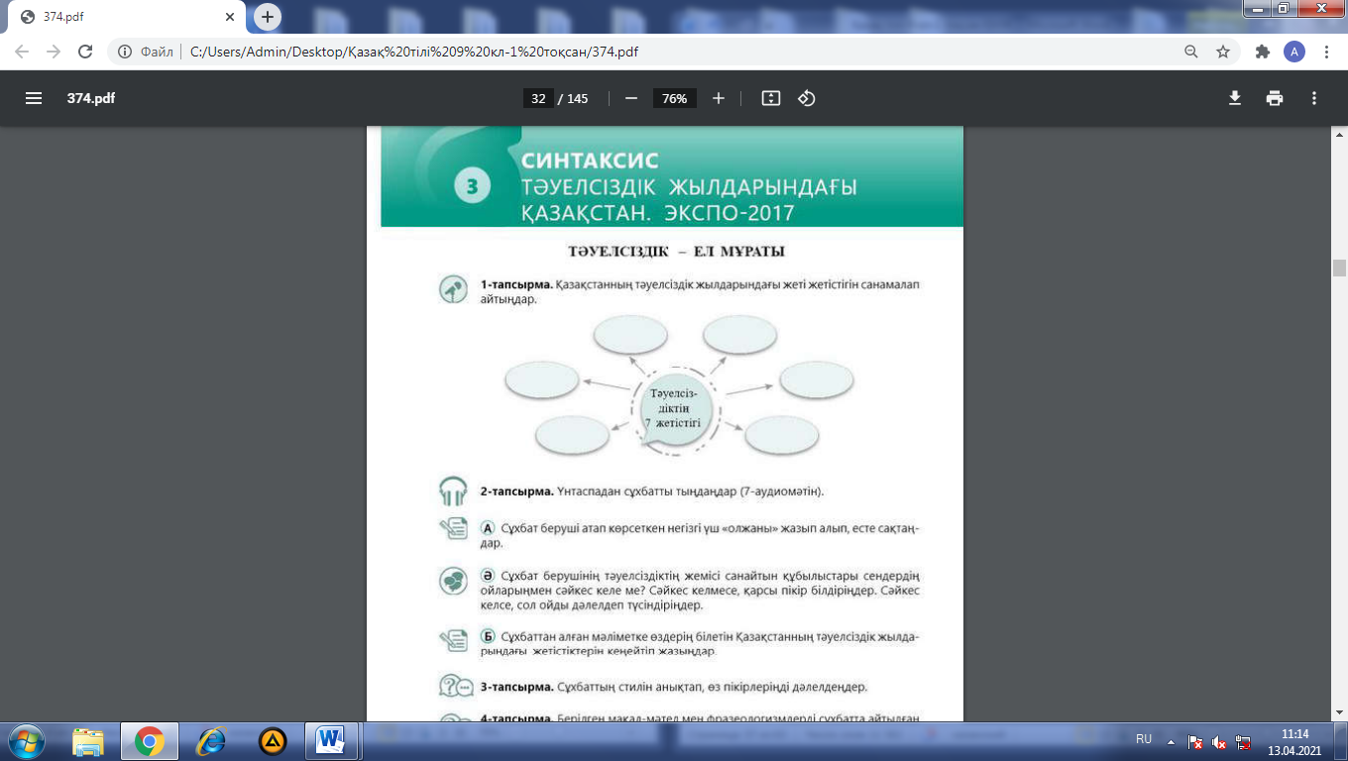The height and width of the screenshot is (761, 1348).
Task: Open the site info icon before Файл
Action: 126,52
